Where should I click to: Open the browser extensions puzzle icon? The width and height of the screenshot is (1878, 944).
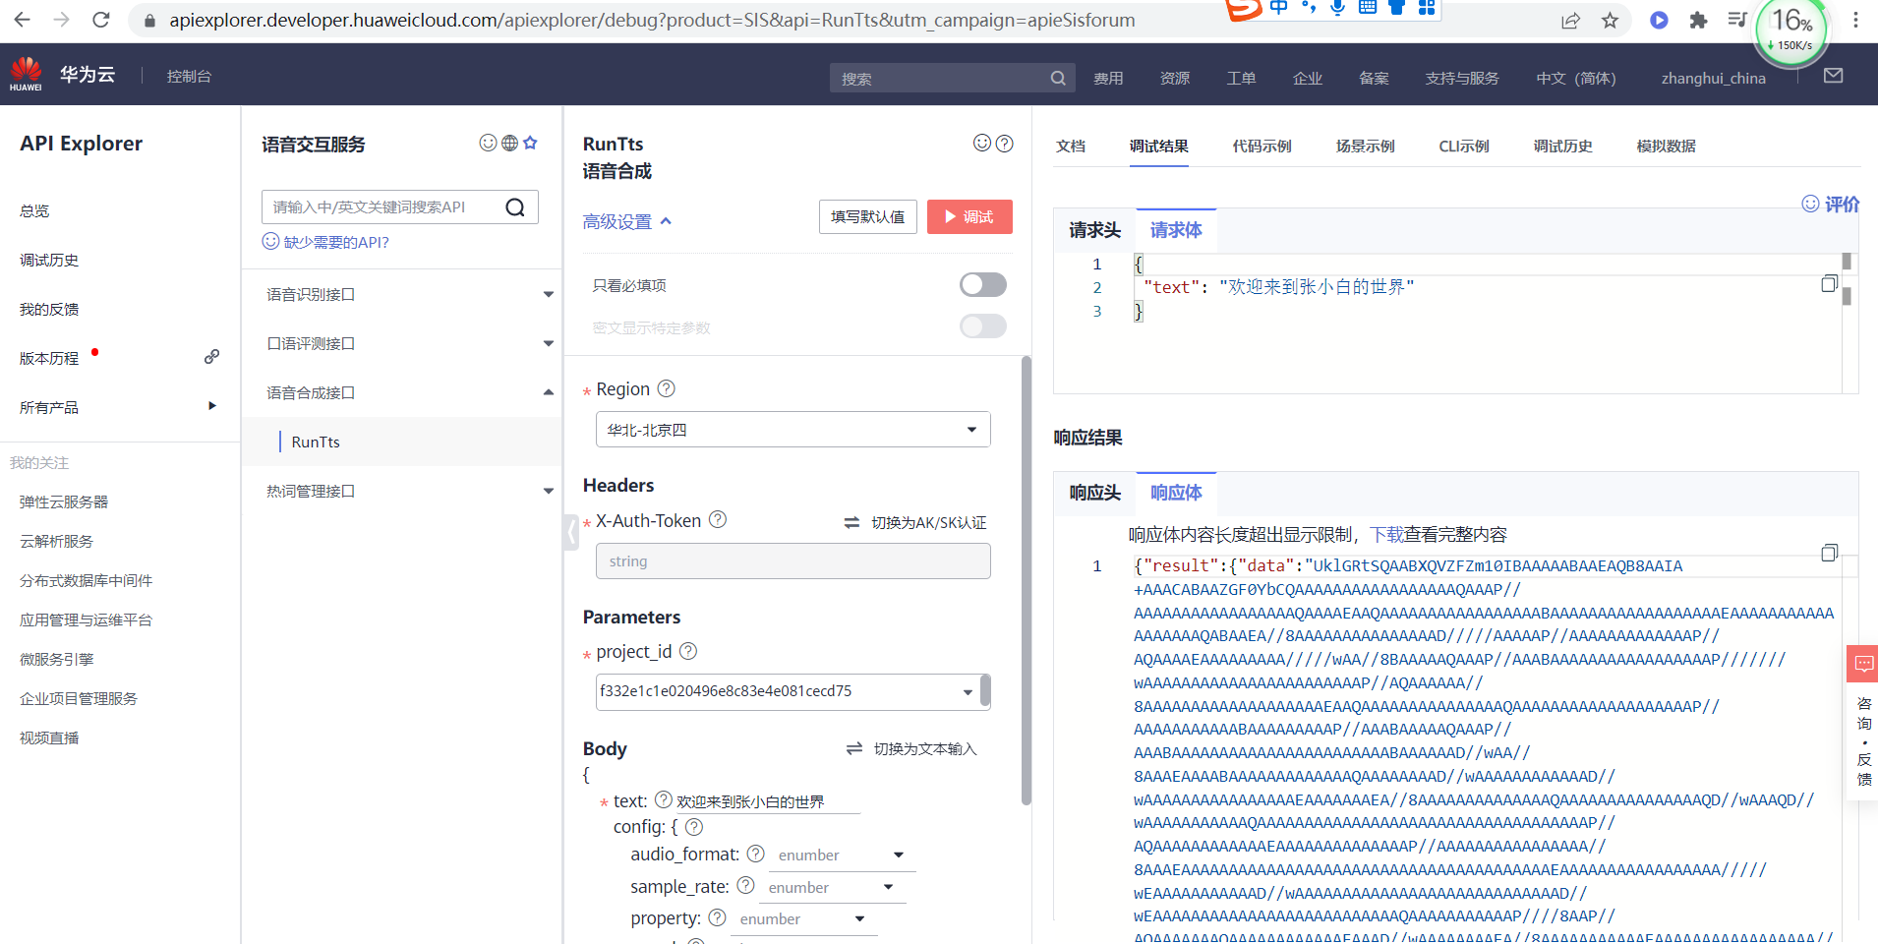point(1698,21)
